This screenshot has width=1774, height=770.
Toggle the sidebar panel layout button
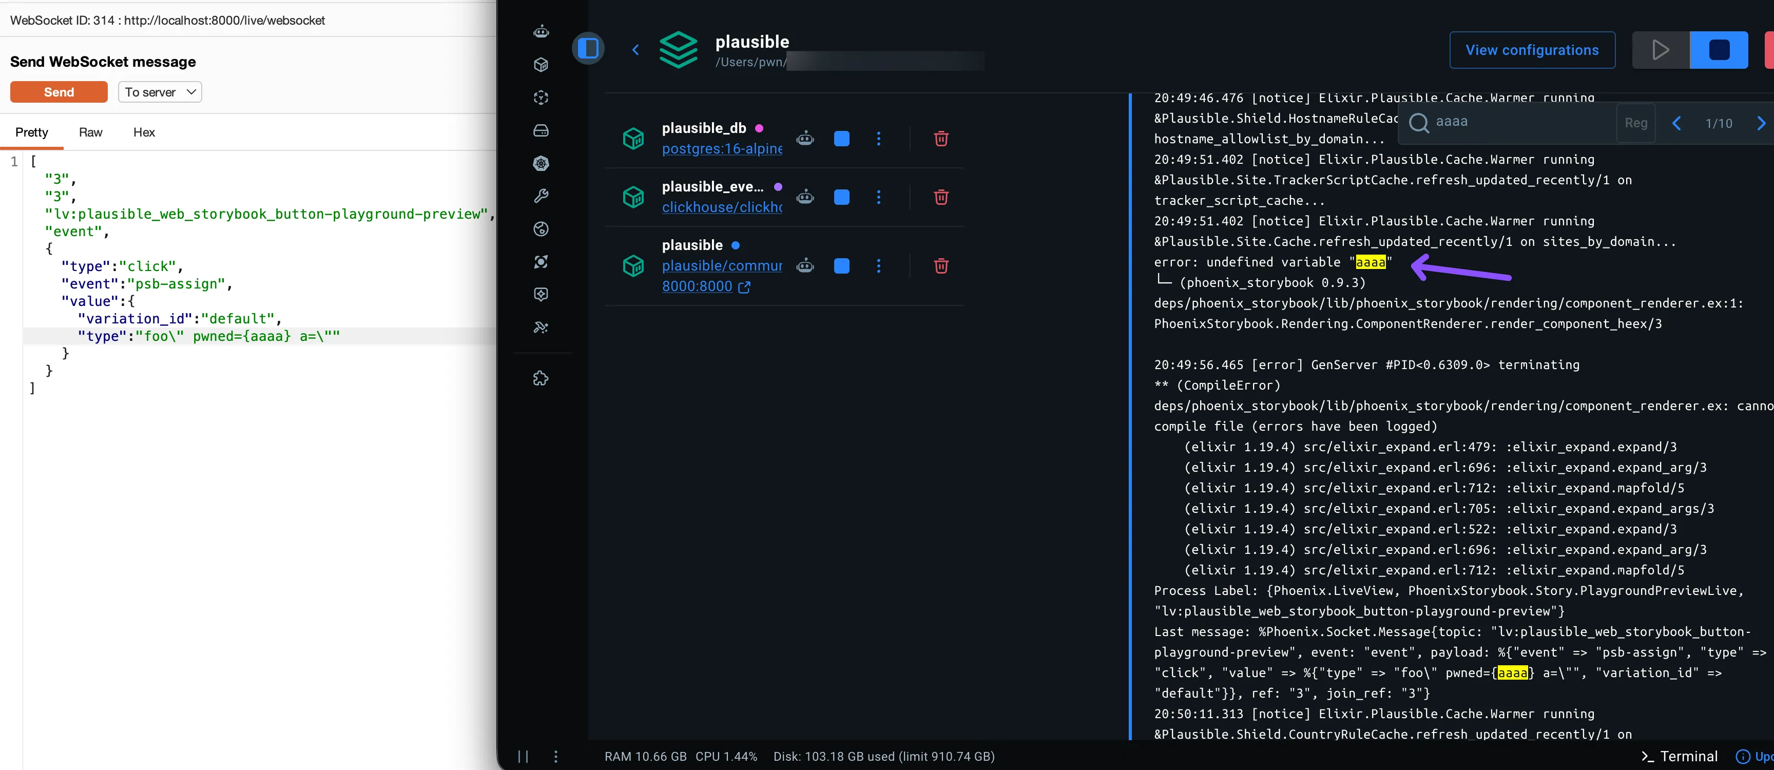tap(588, 48)
